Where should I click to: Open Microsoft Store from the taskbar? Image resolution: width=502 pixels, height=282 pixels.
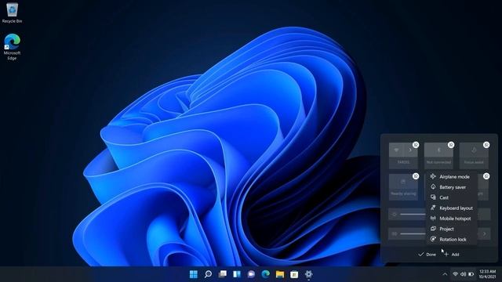coord(294,274)
